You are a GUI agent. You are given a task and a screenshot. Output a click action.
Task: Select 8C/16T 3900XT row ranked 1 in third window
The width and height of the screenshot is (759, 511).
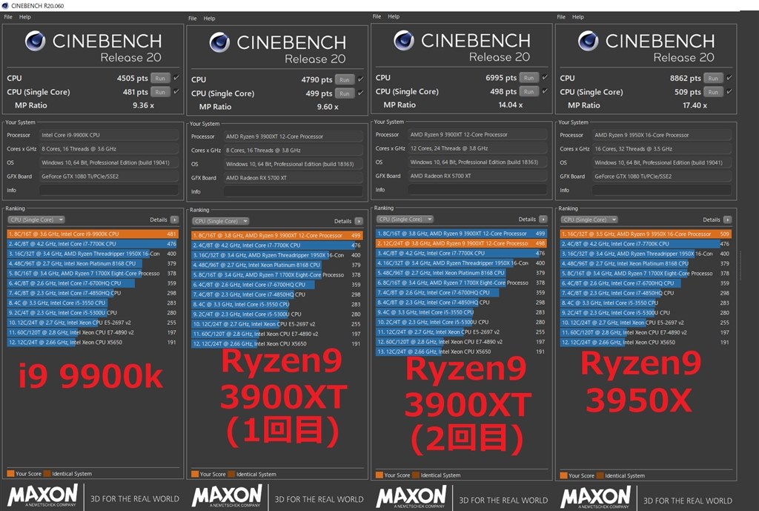[x=461, y=234]
